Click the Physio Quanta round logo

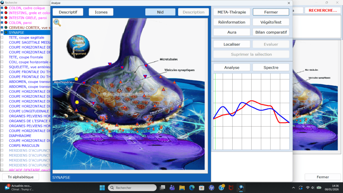(x=78, y=46)
